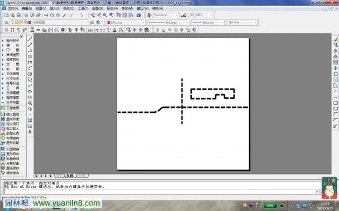Open the Standard text style dropdown
Viewport: 339px width, 211px height.
tap(166, 15)
